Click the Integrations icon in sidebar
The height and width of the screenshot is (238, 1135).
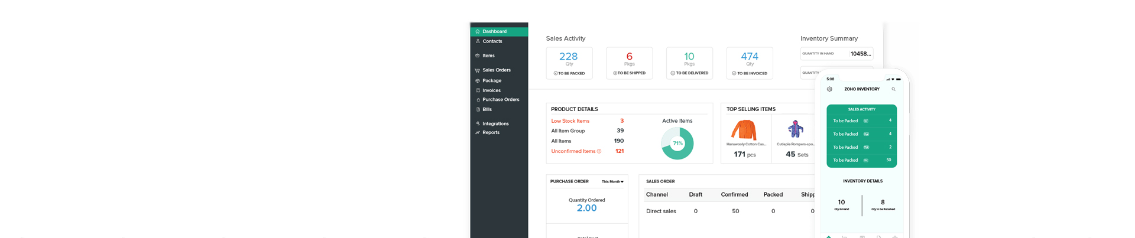click(478, 124)
